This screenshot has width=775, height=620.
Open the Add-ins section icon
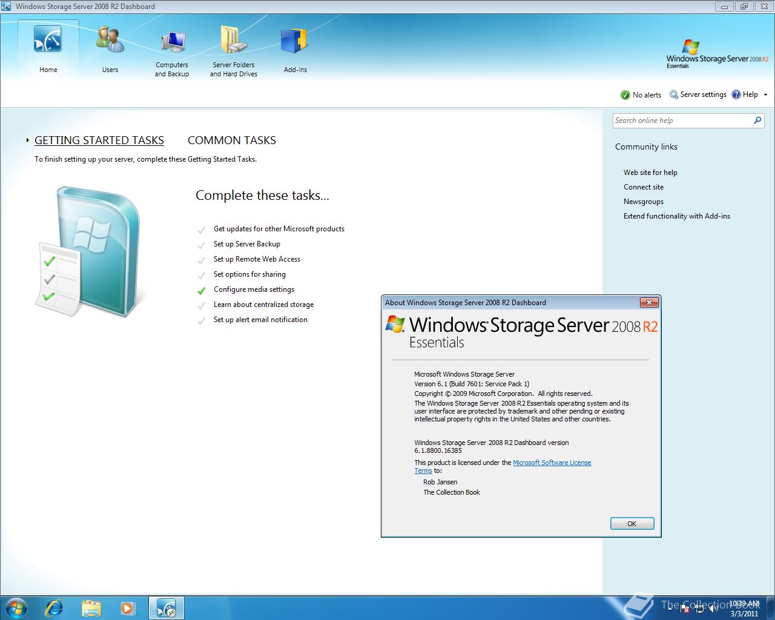(295, 42)
